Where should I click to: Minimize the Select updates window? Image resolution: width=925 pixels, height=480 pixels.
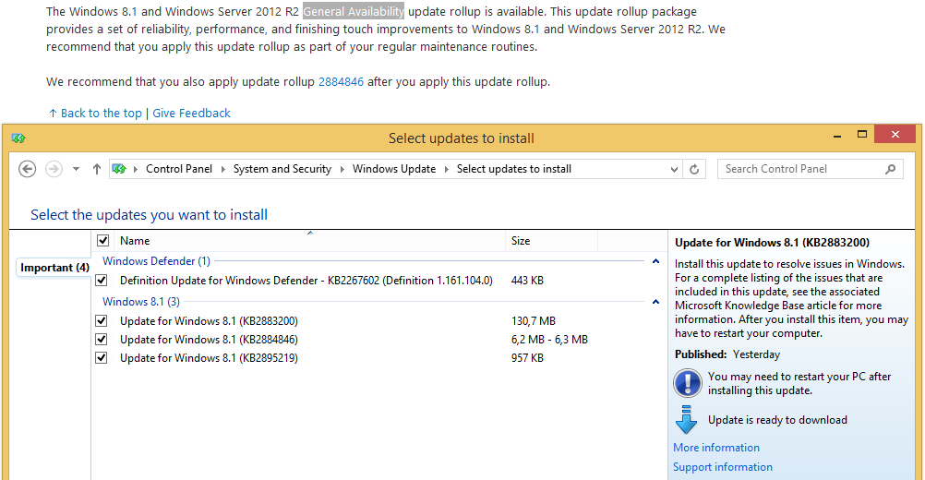[837, 135]
